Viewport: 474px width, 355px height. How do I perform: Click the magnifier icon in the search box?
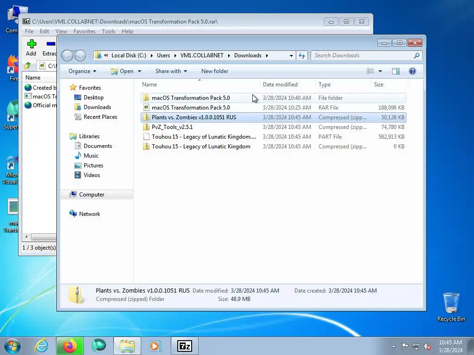[417, 55]
